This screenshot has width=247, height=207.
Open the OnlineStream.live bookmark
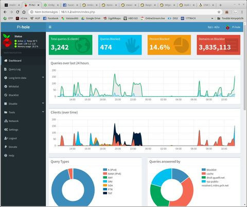tap(153, 18)
